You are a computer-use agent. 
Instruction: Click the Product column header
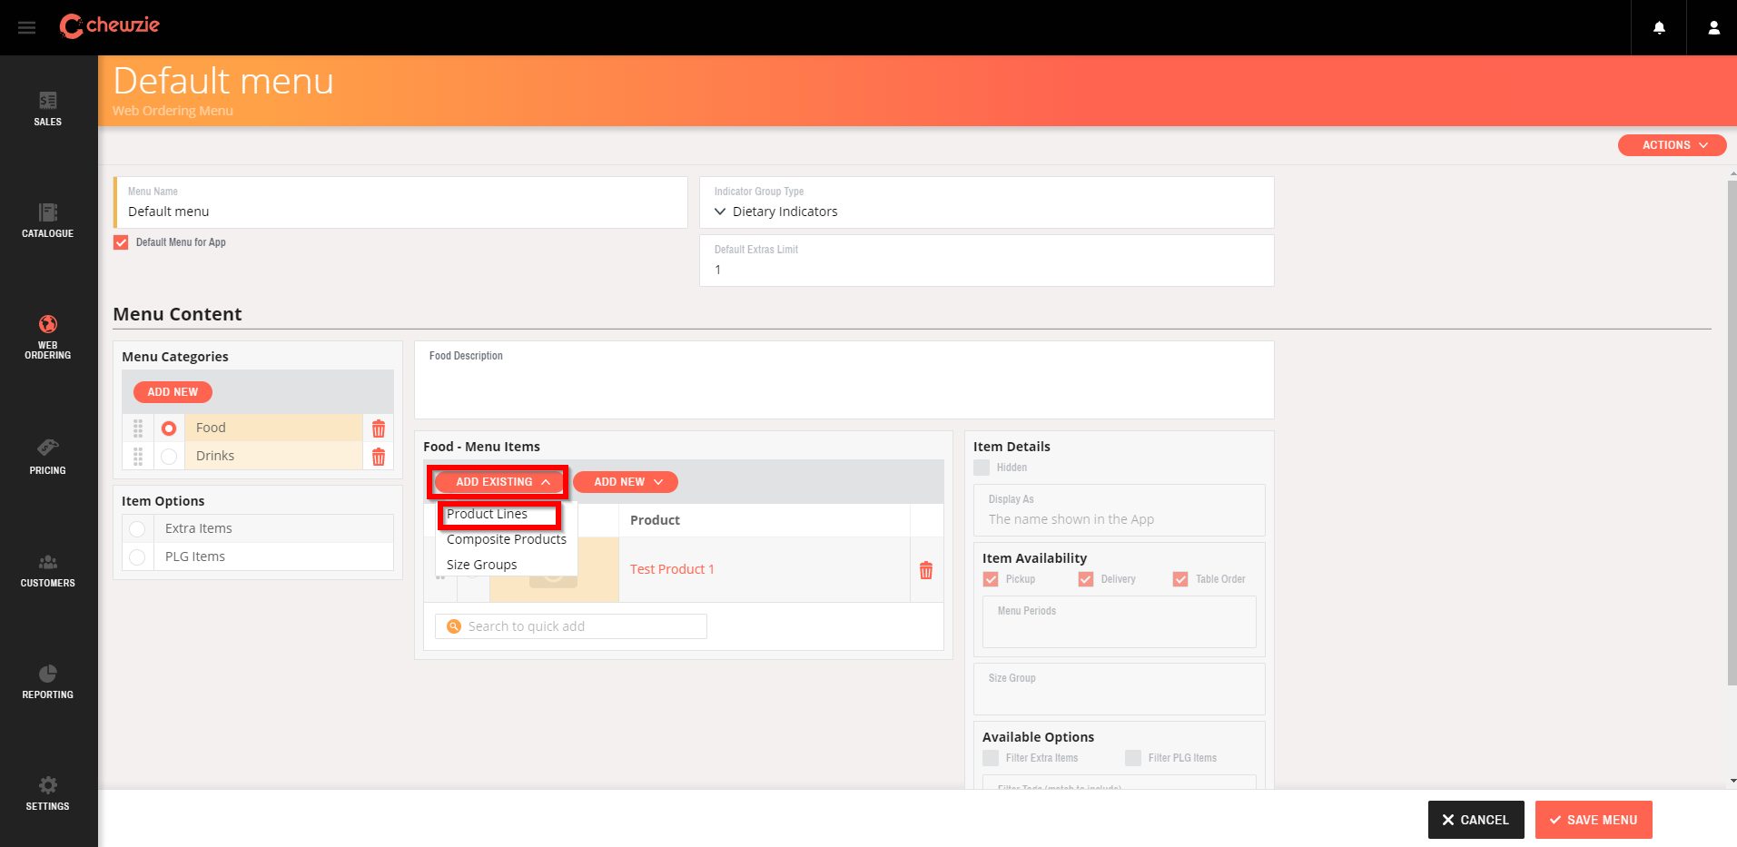(655, 520)
